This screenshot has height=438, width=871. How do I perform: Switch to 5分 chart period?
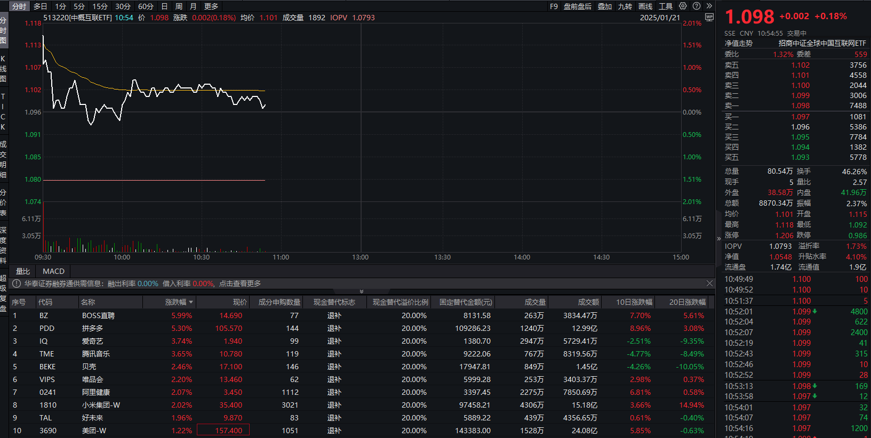point(79,6)
